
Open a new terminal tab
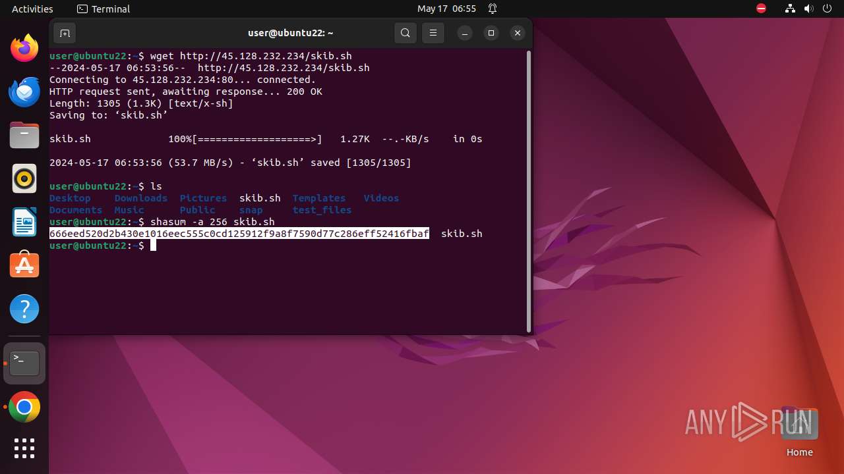click(65, 33)
